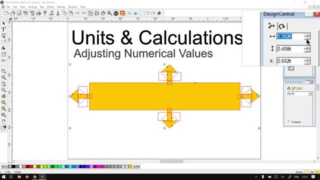Click the fill bucket tab in Fill/Stroke Editor
The image size is (320, 180).
(x=289, y=88)
